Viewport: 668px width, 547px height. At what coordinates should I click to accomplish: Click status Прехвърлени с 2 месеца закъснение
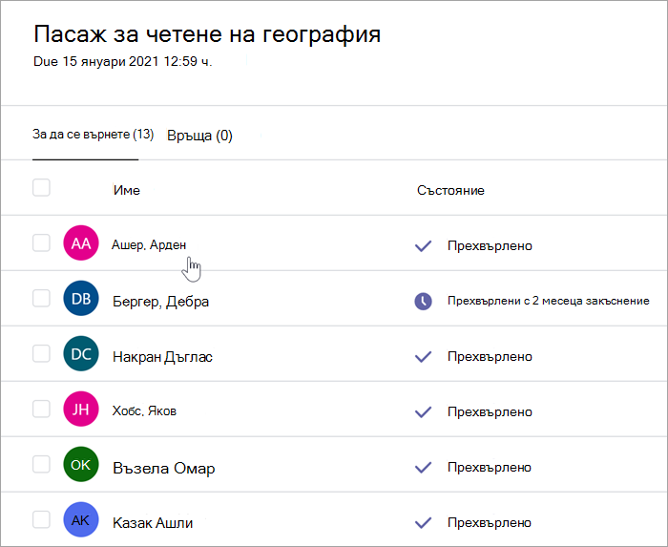pos(549,301)
